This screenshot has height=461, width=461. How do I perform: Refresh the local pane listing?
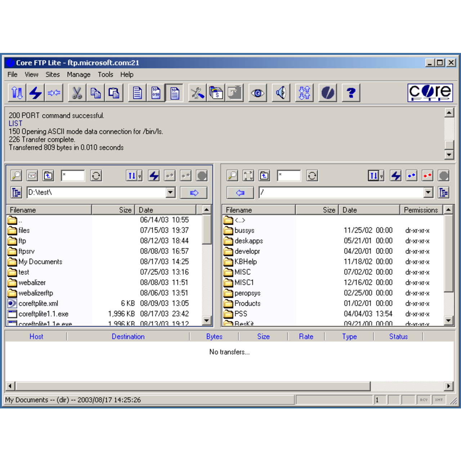click(96, 176)
